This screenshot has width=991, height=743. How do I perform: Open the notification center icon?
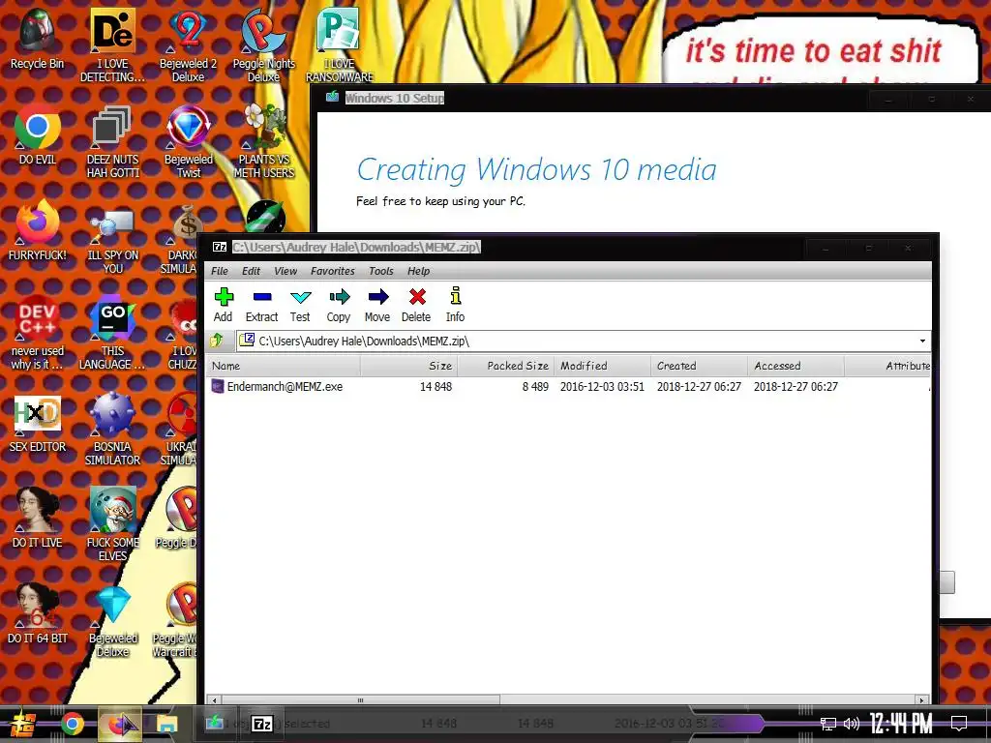point(959,723)
